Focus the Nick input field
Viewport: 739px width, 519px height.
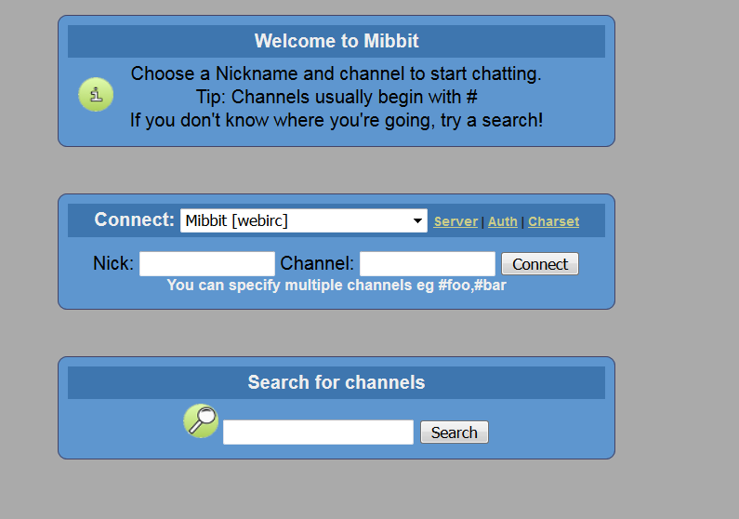coord(207,264)
